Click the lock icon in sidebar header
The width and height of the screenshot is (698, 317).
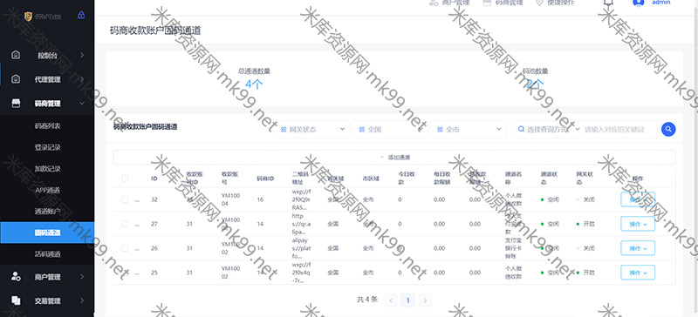coord(81,15)
